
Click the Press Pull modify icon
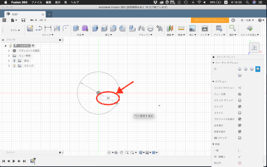(x=95, y=28)
